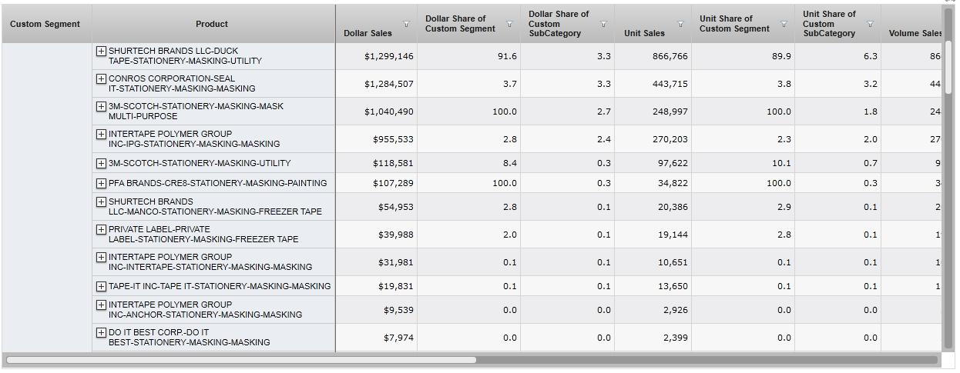Click the horizontal scrollbar thumb

(241, 359)
